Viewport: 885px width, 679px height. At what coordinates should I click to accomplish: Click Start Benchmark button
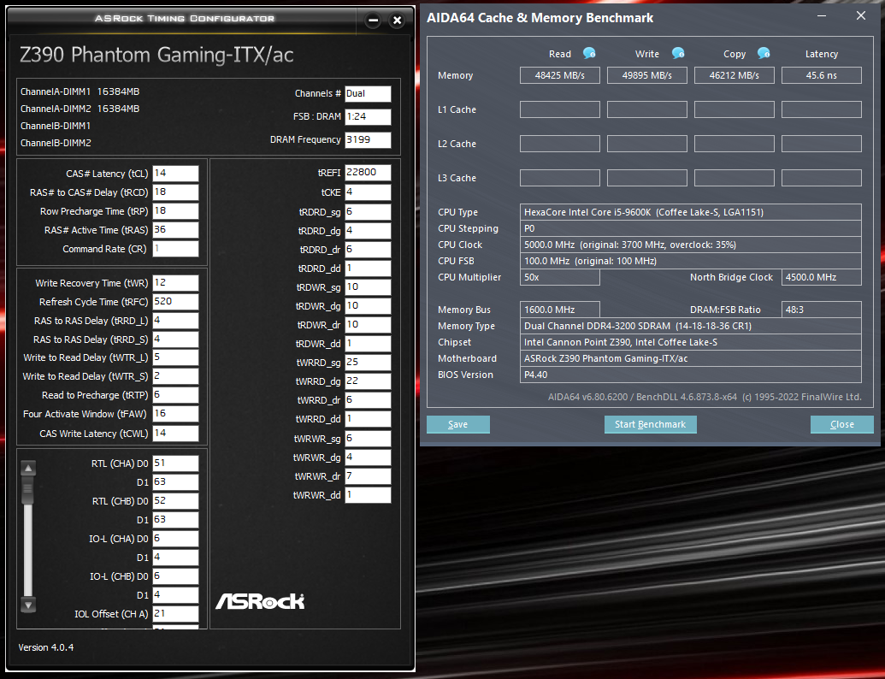pyautogui.click(x=650, y=424)
